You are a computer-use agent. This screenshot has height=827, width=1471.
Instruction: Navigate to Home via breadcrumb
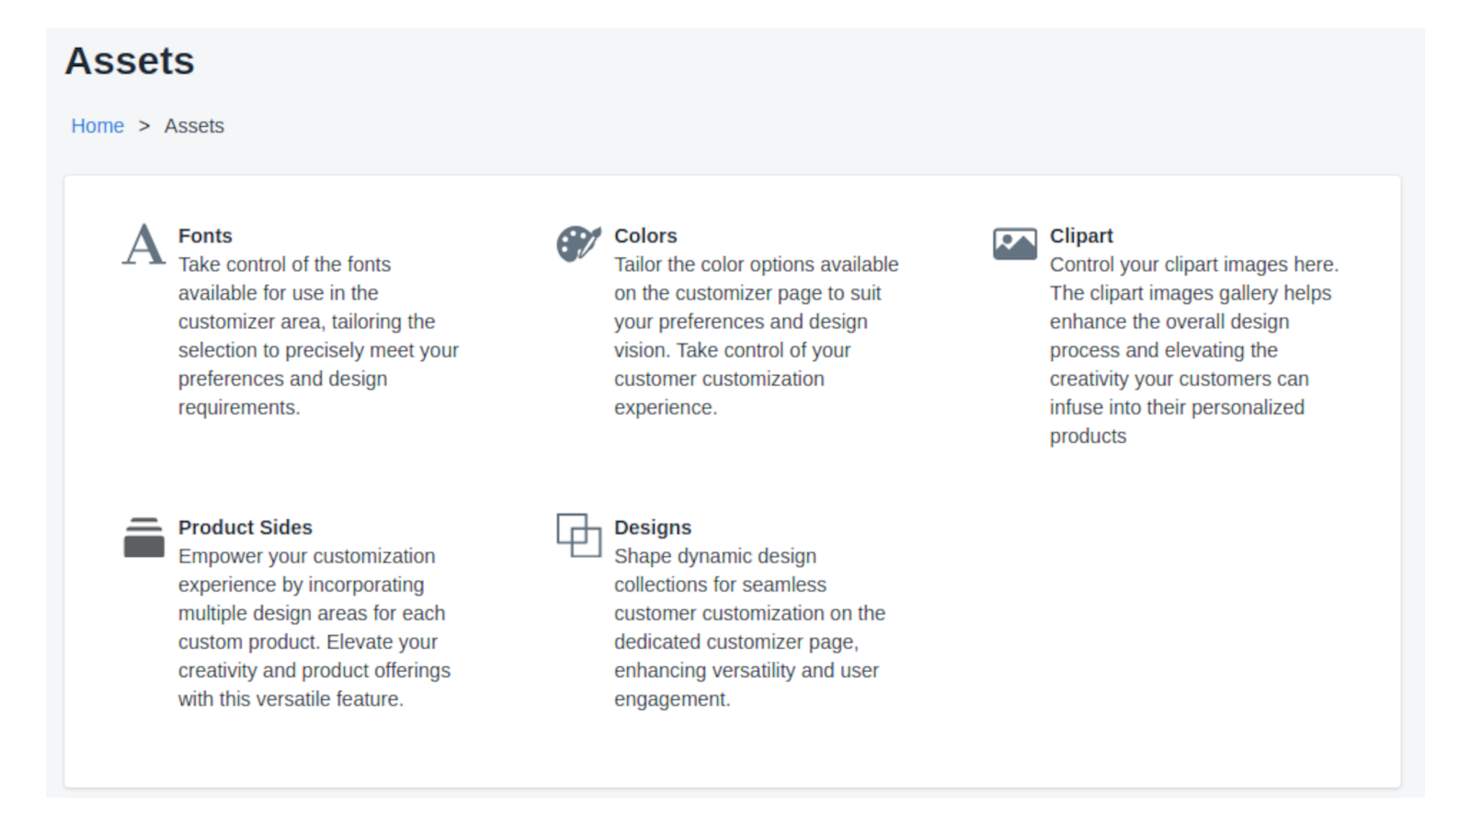(x=97, y=126)
